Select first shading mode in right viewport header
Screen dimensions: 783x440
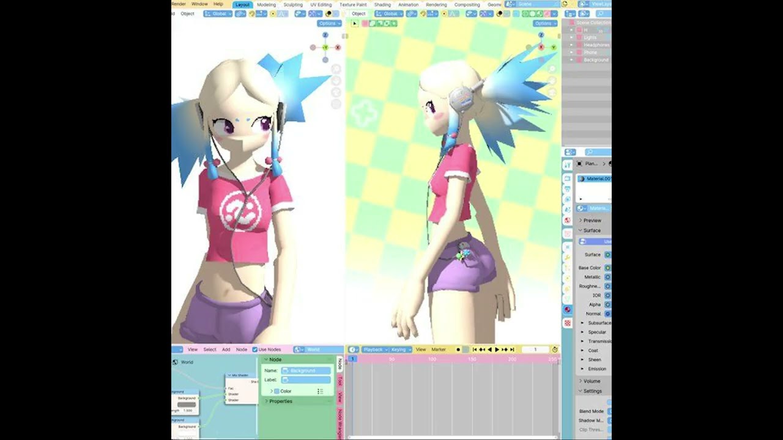[x=525, y=13]
